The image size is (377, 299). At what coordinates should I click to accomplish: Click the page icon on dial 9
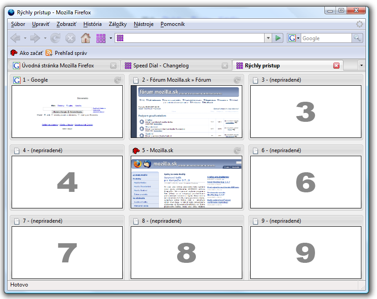point(255,221)
